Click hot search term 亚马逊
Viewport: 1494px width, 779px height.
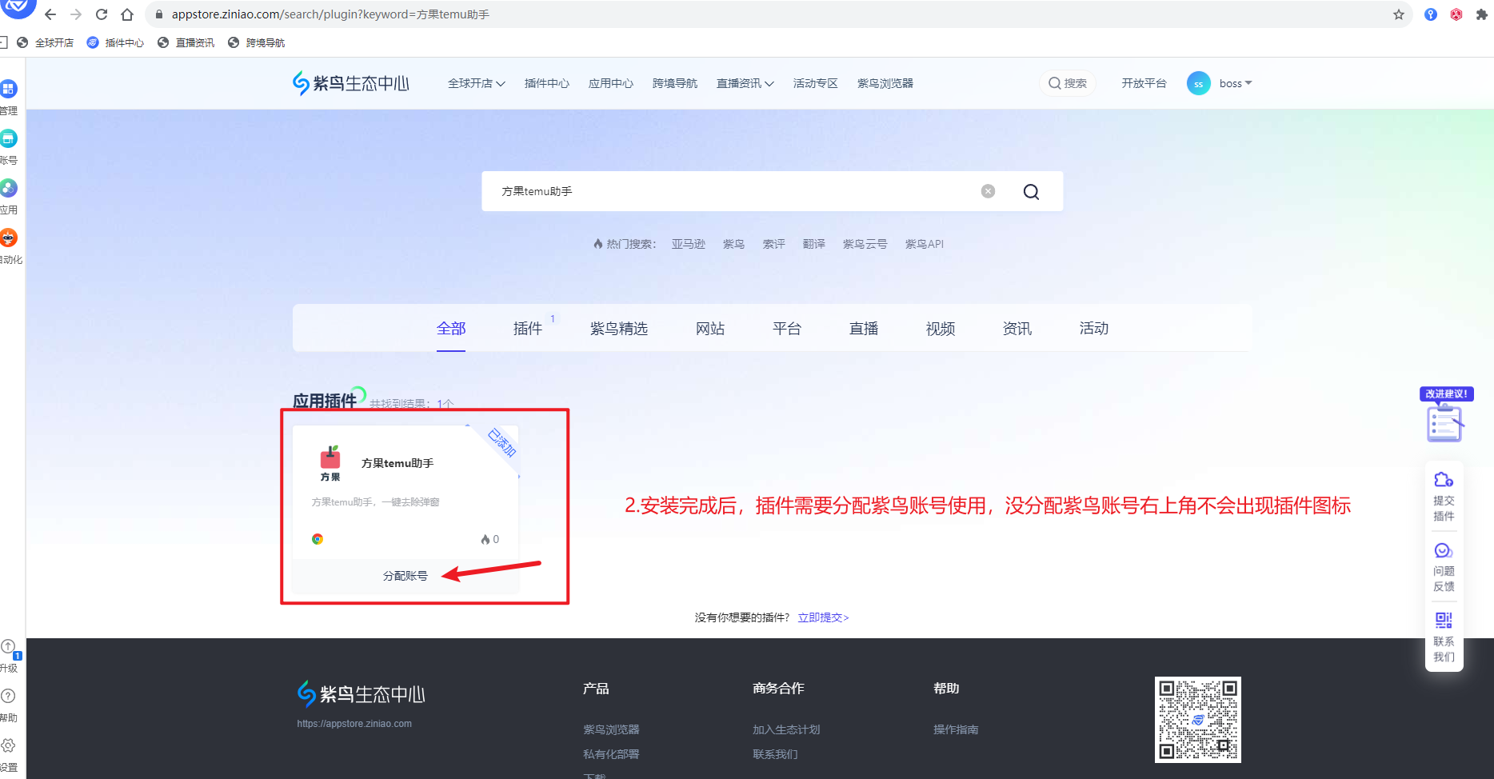tap(689, 244)
